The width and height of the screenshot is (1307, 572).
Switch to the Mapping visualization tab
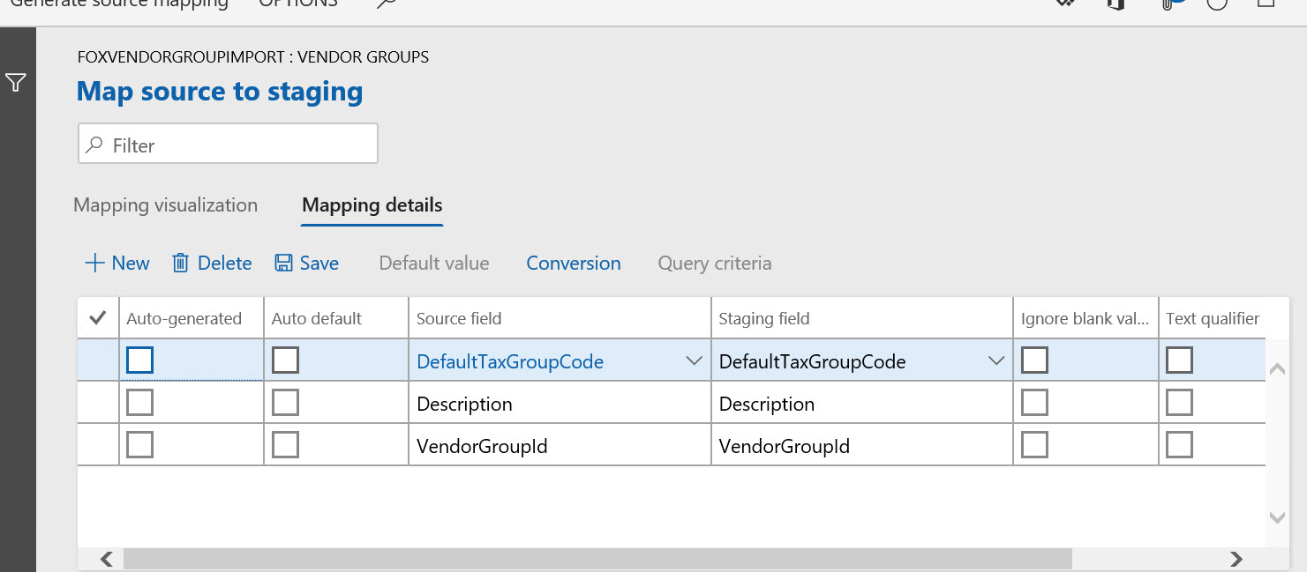tap(164, 204)
